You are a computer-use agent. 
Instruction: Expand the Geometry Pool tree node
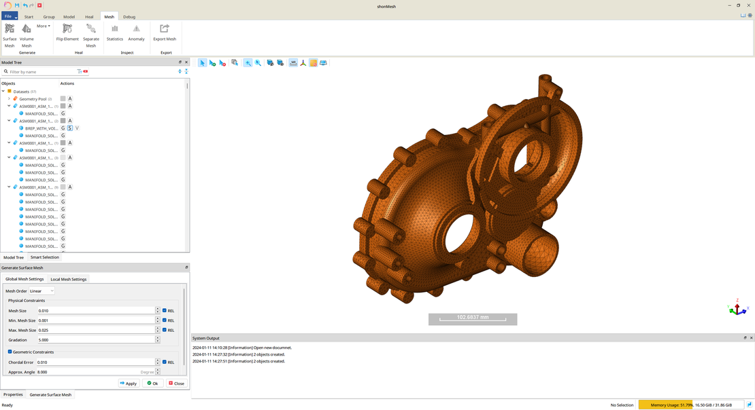point(9,99)
